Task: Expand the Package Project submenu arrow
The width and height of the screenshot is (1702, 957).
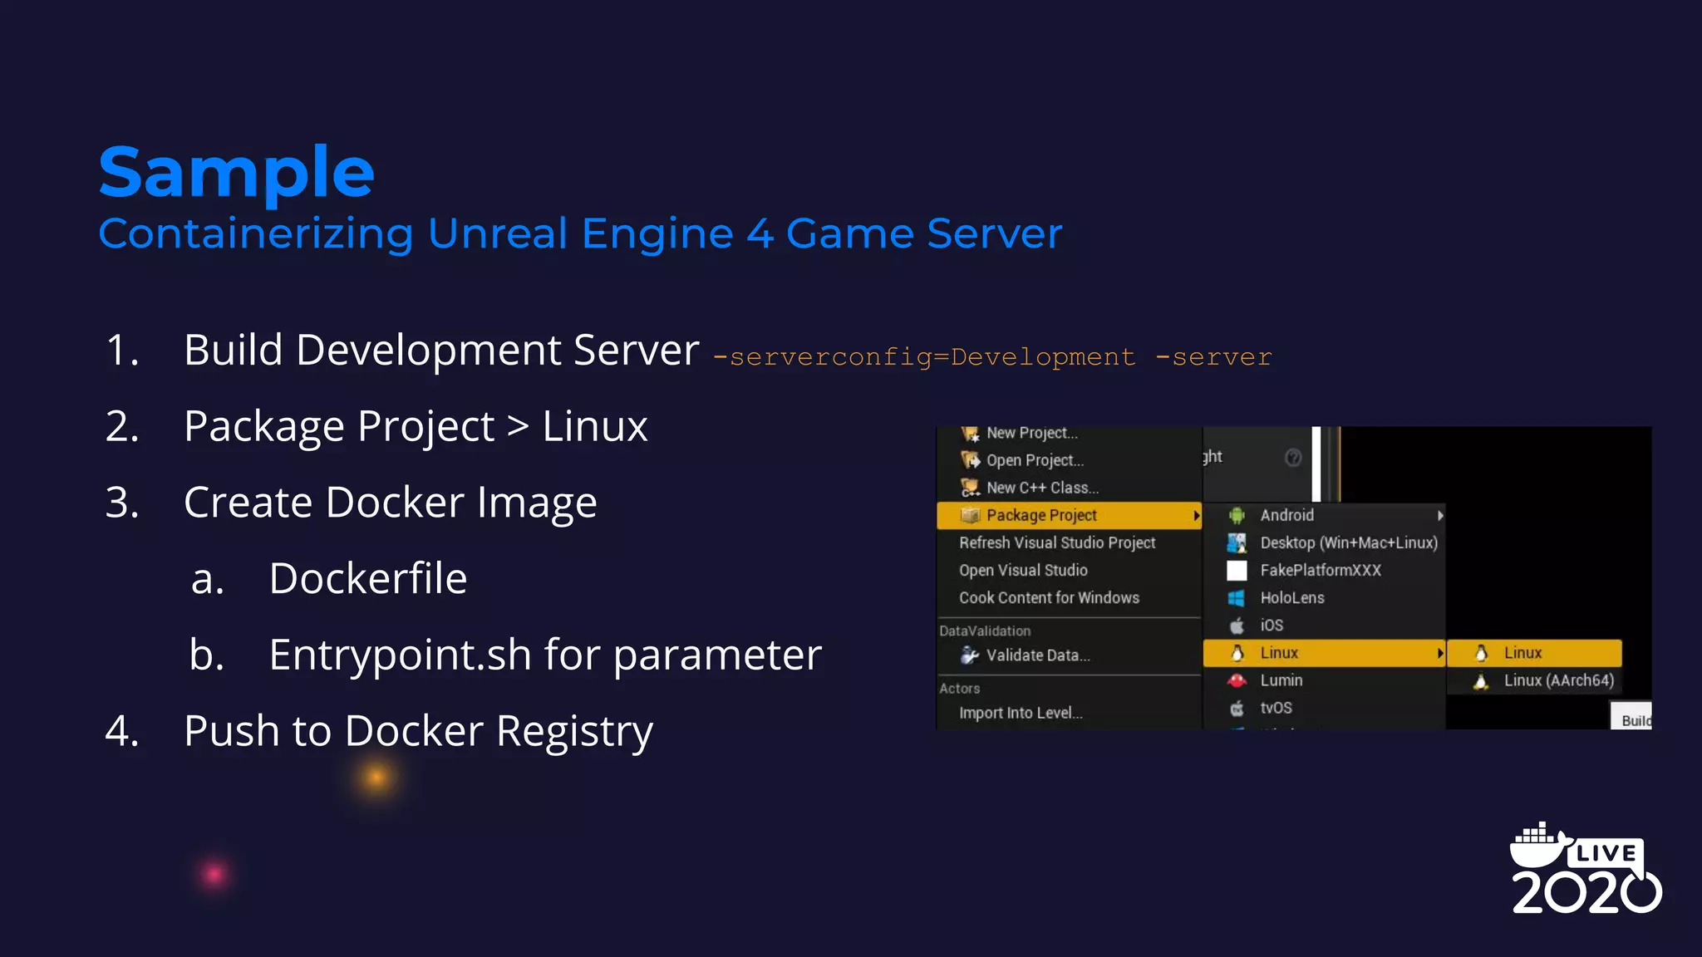Action: click(x=1196, y=516)
